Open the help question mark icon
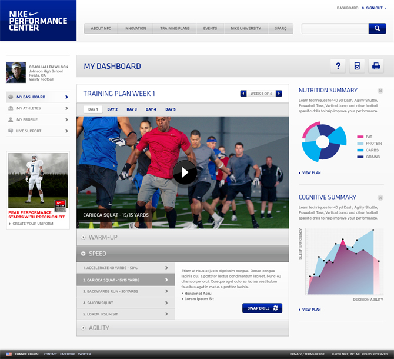The width and height of the screenshot is (394, 359). coord(338,66)
